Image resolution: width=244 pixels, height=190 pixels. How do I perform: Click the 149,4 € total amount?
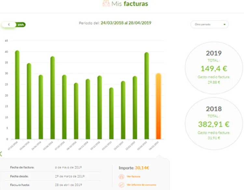(214, 69)
